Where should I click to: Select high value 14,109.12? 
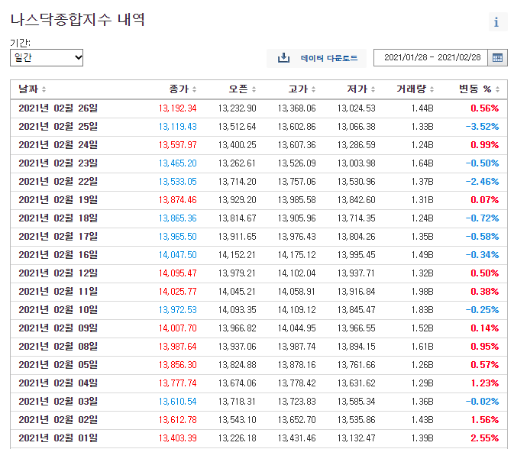296,310
